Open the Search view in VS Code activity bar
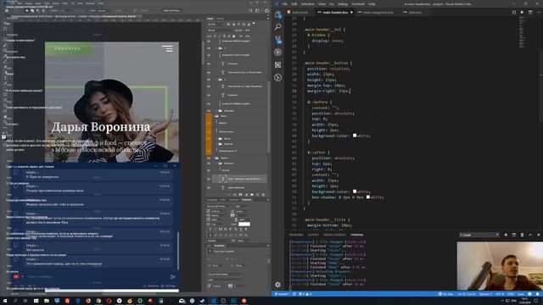The width and height of the screenshot is (543, 305). pos(277,26)
